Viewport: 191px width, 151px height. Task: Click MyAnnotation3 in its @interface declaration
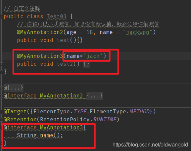coord(61,128)
